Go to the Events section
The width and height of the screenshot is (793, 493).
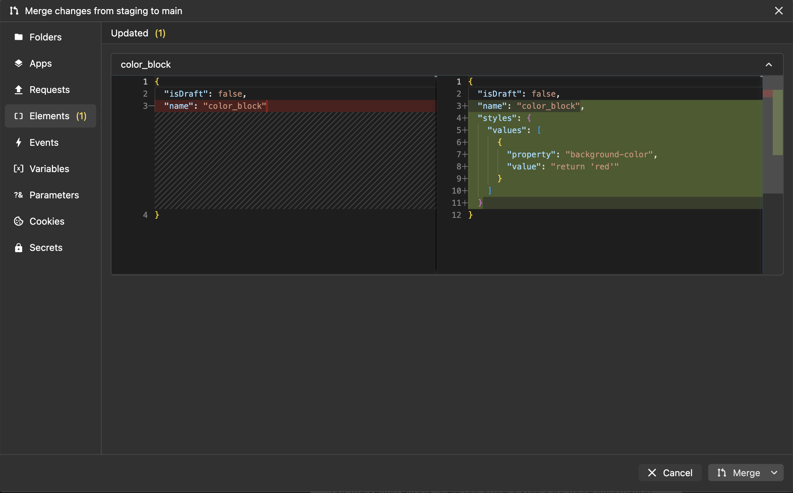[51, 142]
